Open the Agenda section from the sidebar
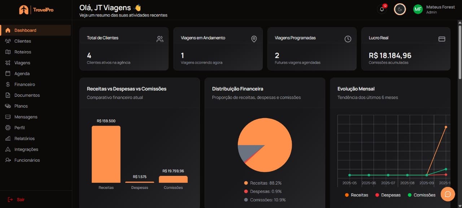 point(22,73)
